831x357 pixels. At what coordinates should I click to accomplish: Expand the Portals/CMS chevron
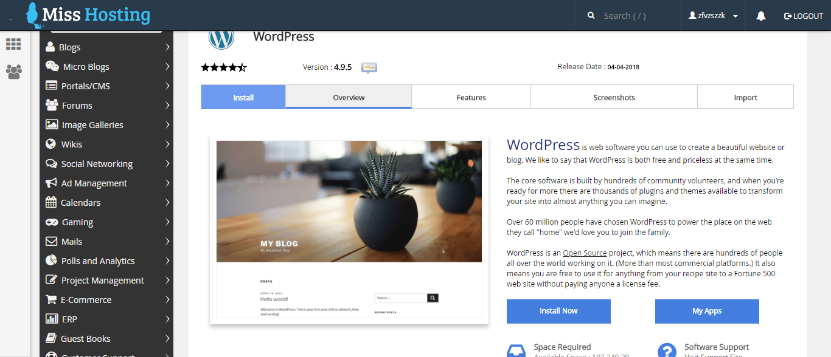point(167,86)
